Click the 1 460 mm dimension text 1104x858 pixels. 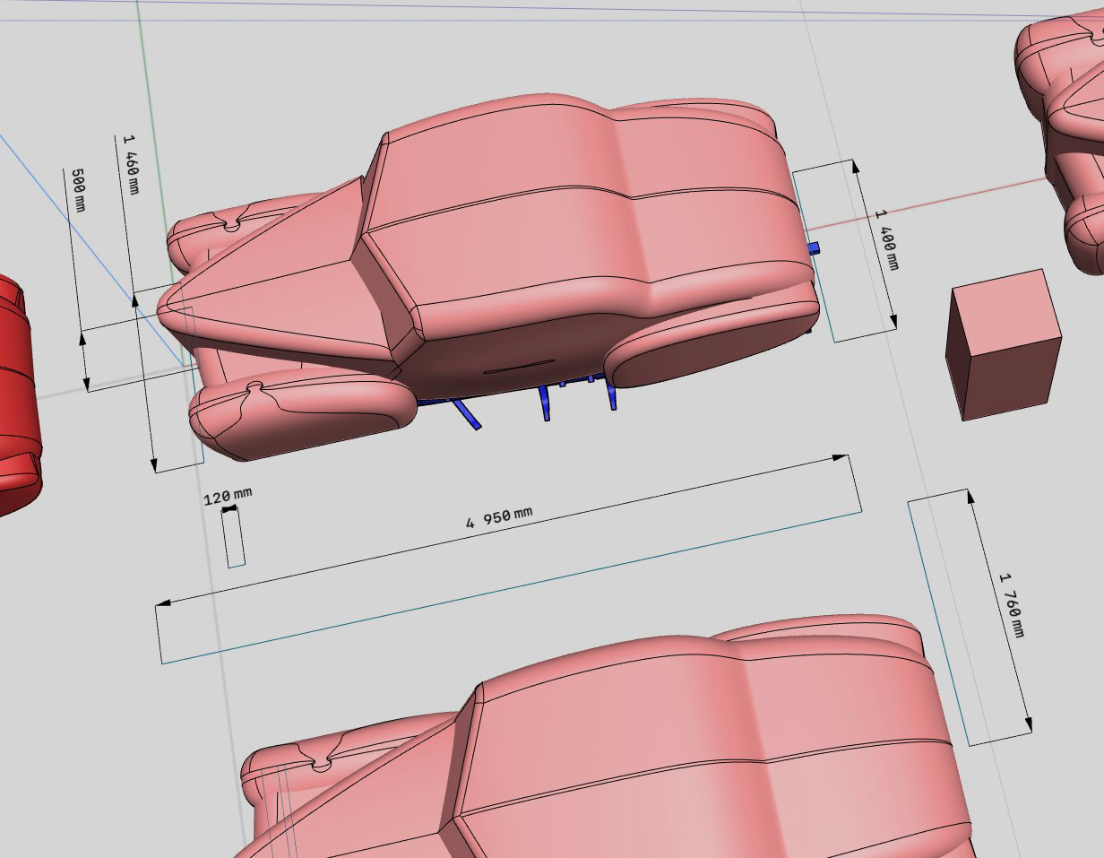(x=131, y=164)
